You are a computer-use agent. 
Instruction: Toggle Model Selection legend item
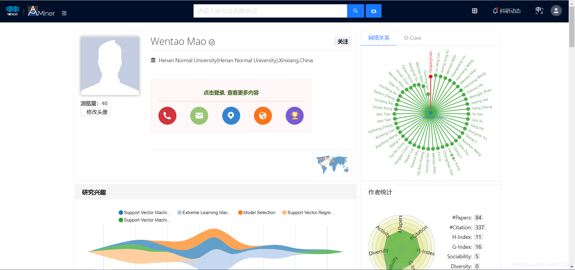click(257, 213)
